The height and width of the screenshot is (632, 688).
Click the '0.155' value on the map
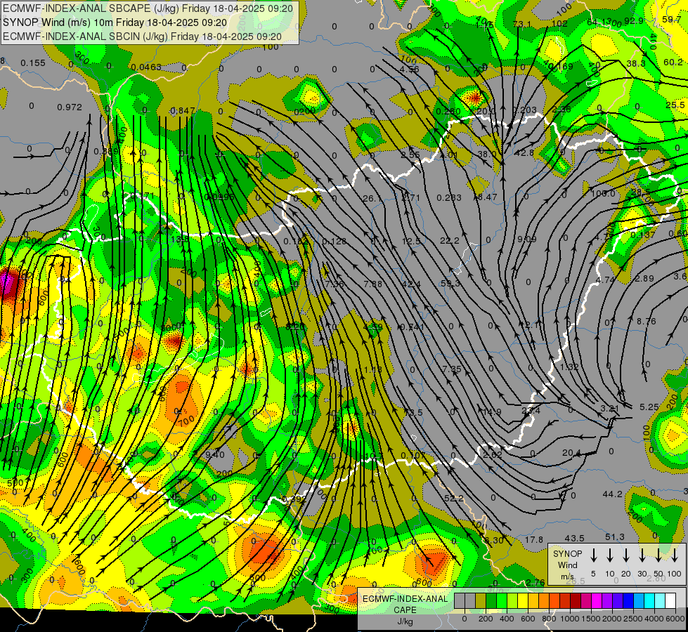tap(33, 63)
